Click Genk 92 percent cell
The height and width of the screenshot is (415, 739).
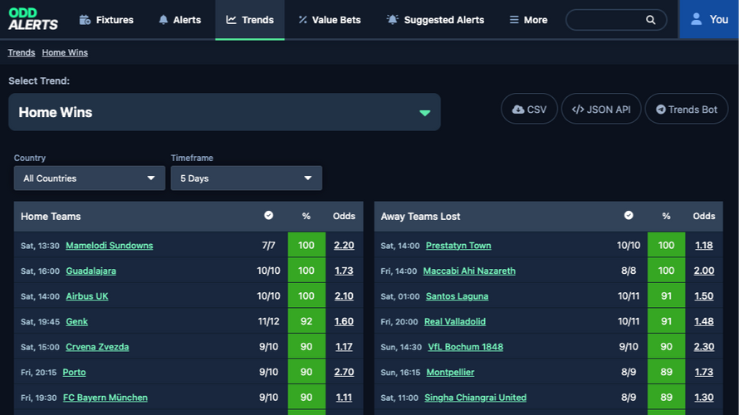click(306, 321)
